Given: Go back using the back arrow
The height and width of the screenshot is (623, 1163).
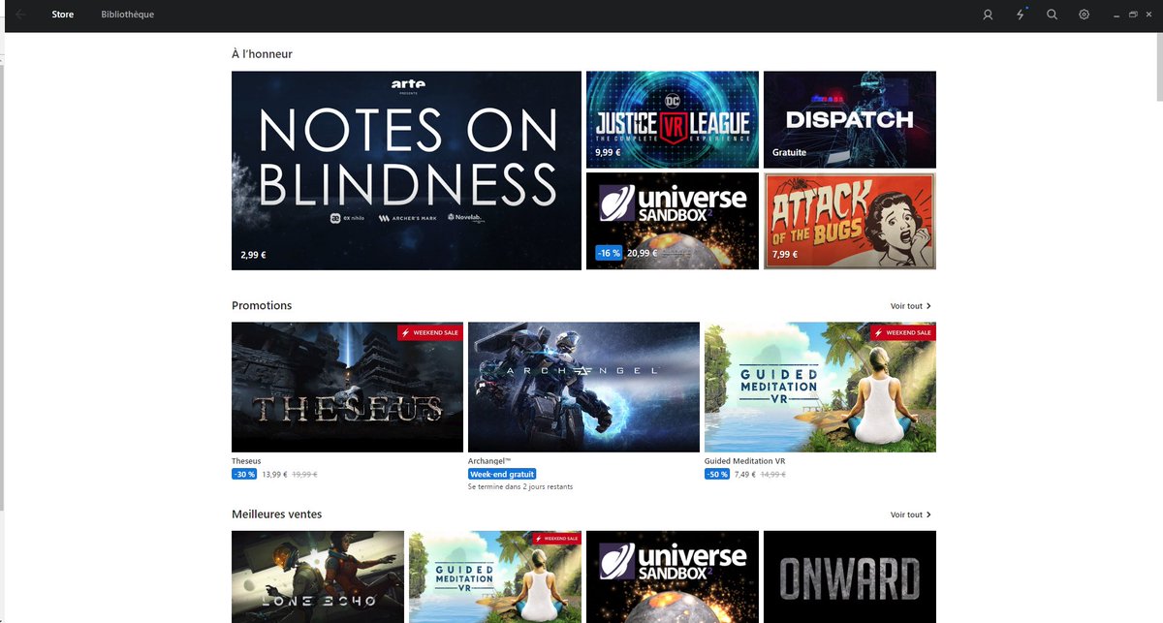Looking at the screenshot, I should tap(20, 15).
